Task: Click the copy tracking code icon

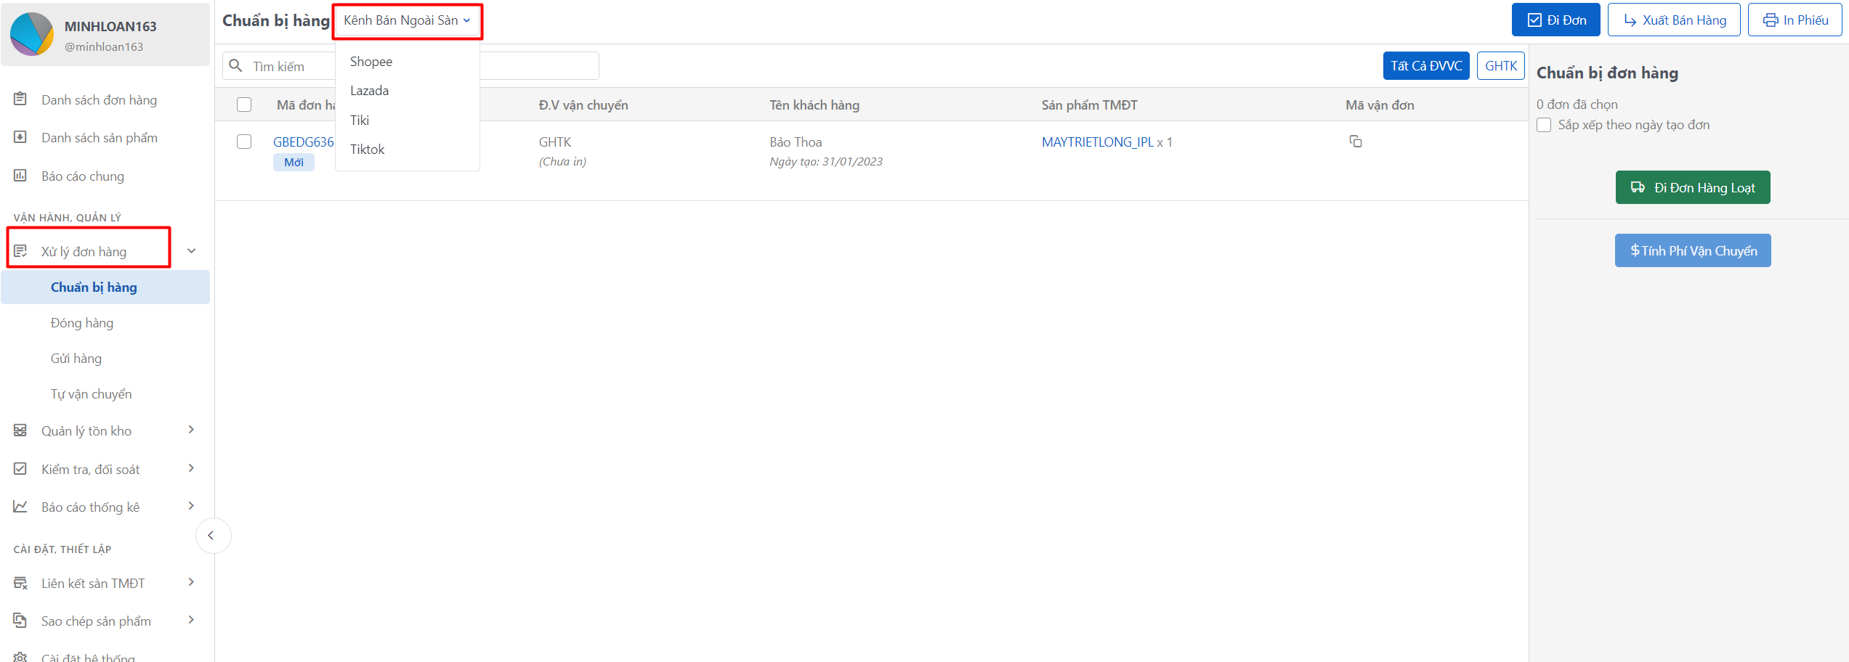Action: point(1355,142)
